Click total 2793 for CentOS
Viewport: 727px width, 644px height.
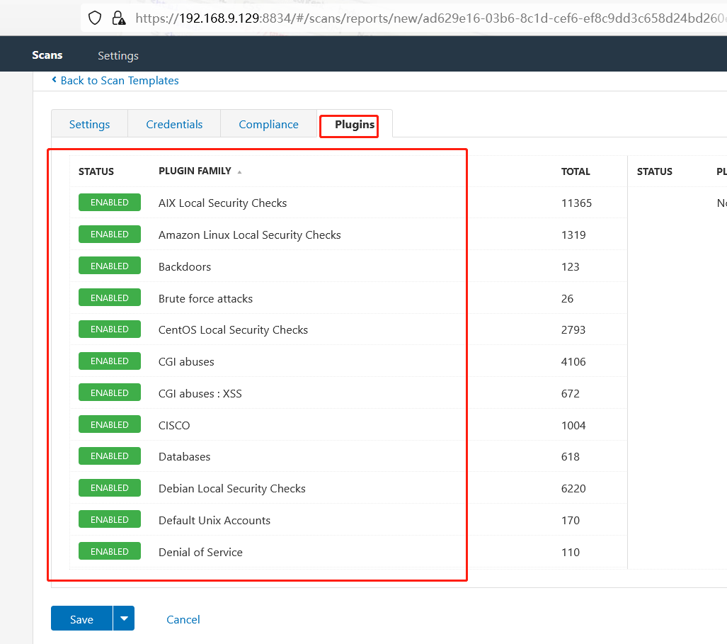[573, 330]
